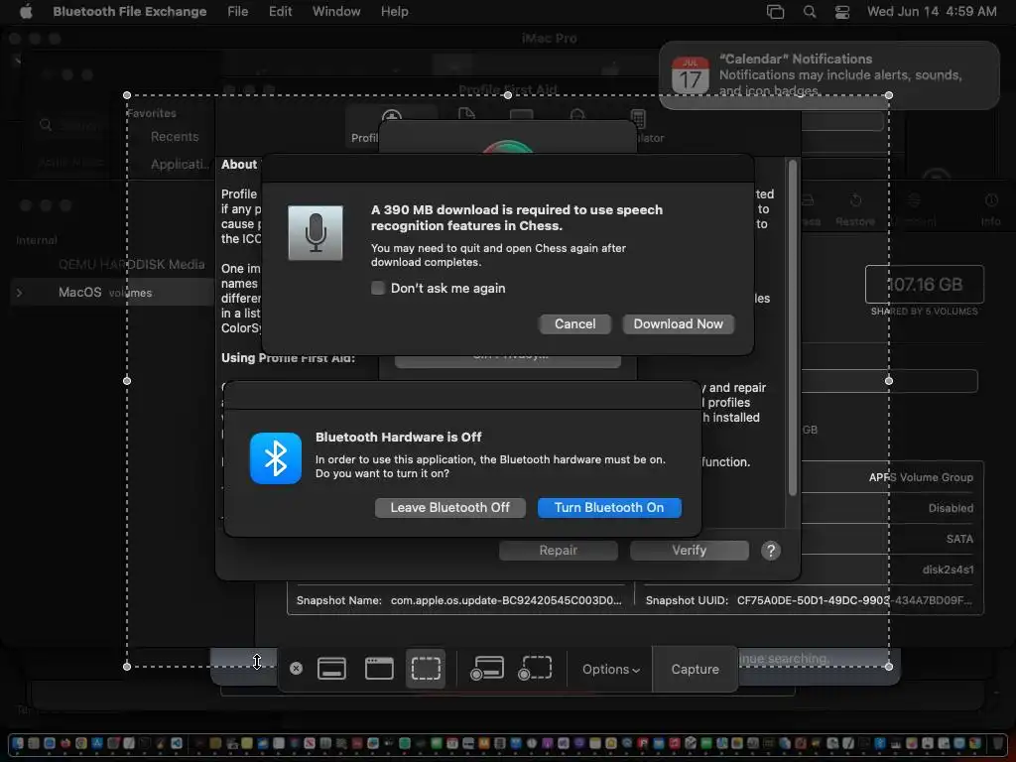Click the date and time in menu bar

click(x=932, y=12)
